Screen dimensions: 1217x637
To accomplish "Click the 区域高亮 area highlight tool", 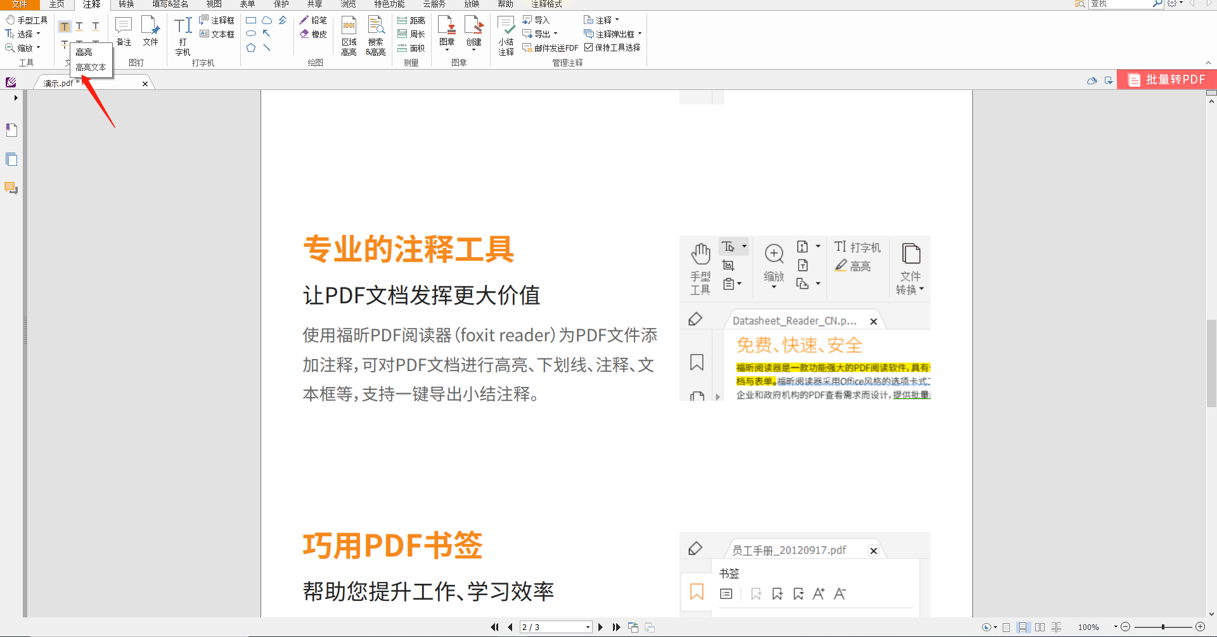I will pyautogui.click(x=349, y=35).
